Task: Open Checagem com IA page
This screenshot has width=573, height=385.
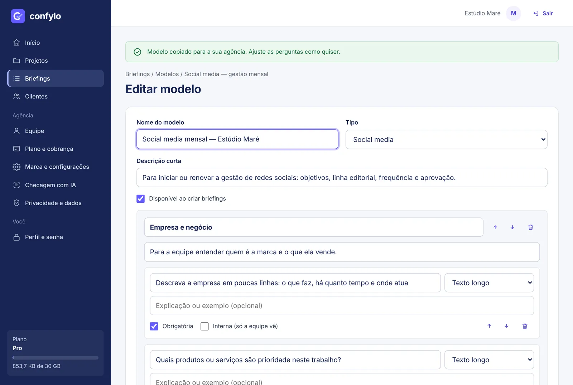Action: (56, 185)
